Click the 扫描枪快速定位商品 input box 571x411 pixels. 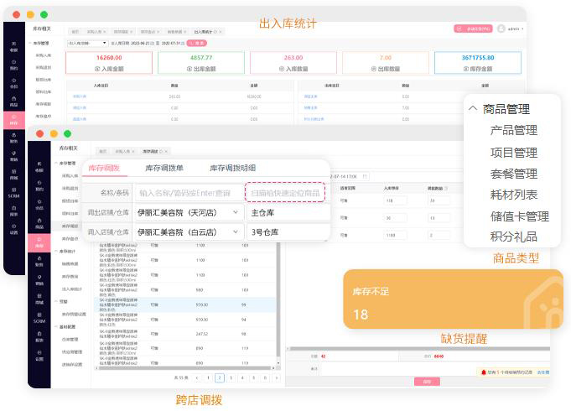coord(285,193)
